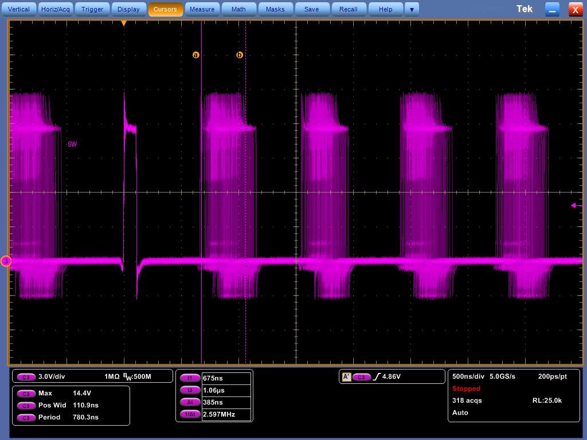Click the 3.0V/div vertical scale readout
This screenshot has width=587, height=440.
point(52,377)
